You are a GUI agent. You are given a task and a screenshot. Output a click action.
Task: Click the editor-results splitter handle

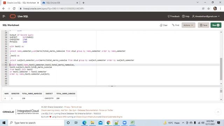(112, 86)
